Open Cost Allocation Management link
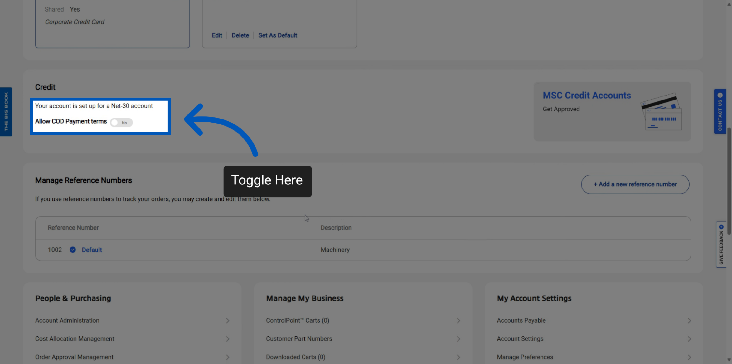The image size is (732, 364). click(75, 339)
